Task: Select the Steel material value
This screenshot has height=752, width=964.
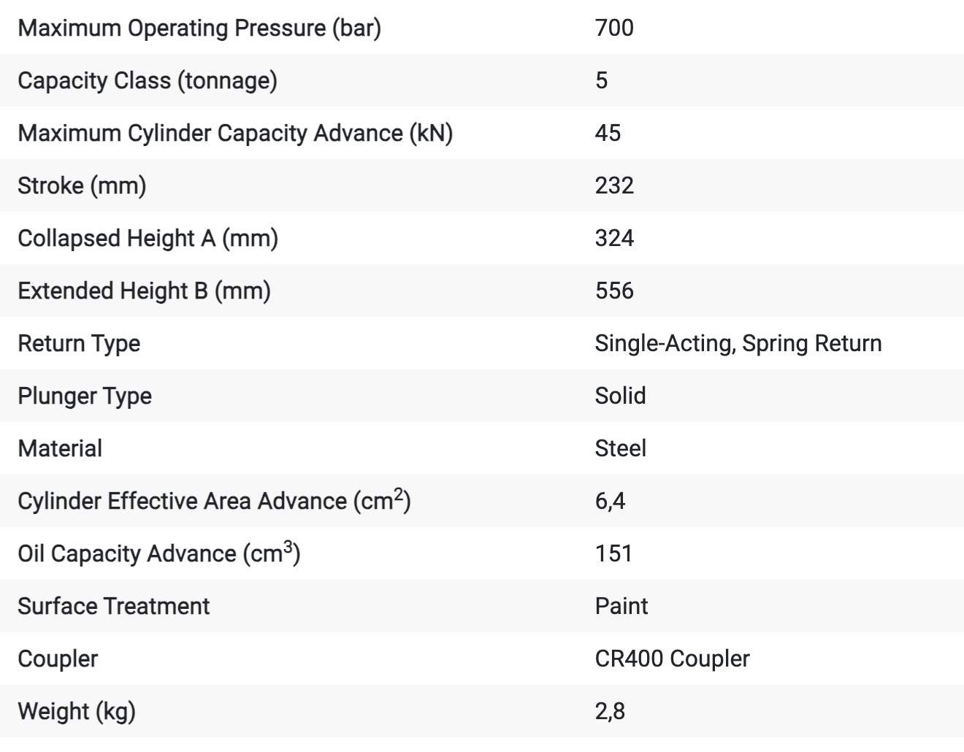Action: (x=620, y=448)
